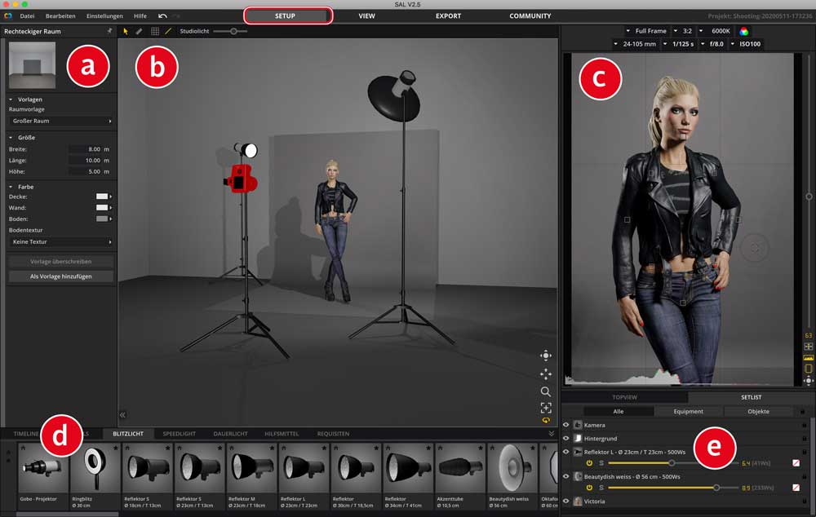Click the pan move arrows icon
Viewport: 816px width, 517px height.
click(x=545, y=374)
